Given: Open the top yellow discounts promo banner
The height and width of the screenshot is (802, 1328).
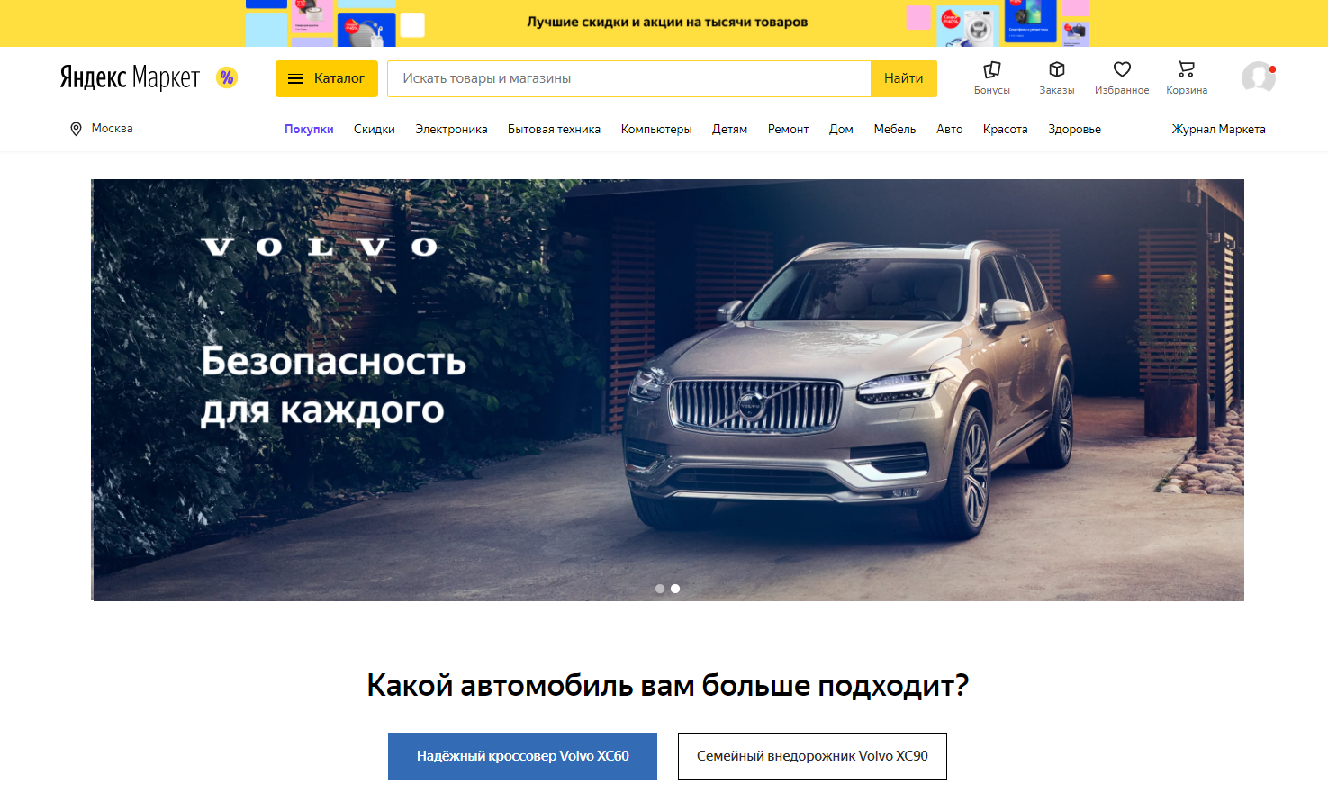Looking at the screenshot, I should coord(667,23).
